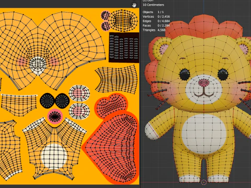Select the white belly patch in UV map
The height and width of the screenshot is (188, 251).
pyautogui.click(x=54, y=156)
